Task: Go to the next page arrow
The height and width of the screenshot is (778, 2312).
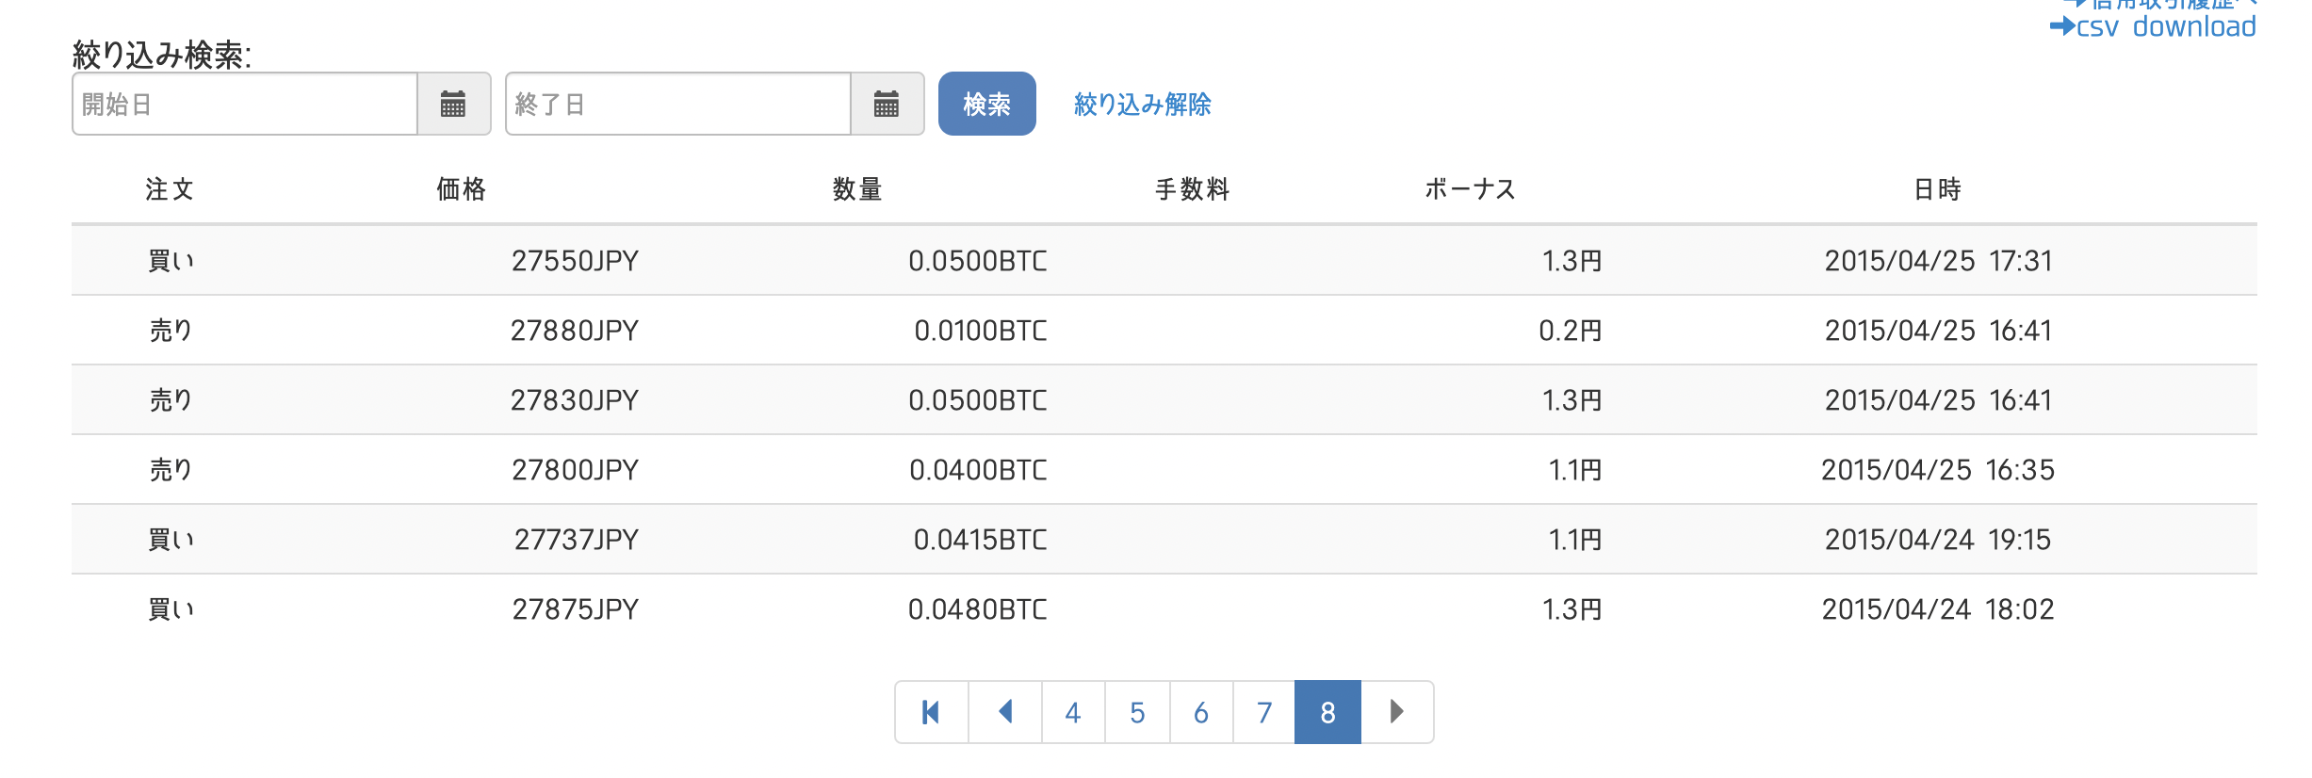Action: 1397,712
